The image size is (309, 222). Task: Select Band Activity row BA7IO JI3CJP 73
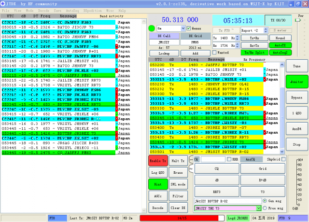66,27
